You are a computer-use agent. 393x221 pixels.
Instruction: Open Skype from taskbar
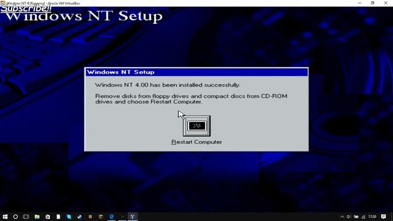click(69, 217)
